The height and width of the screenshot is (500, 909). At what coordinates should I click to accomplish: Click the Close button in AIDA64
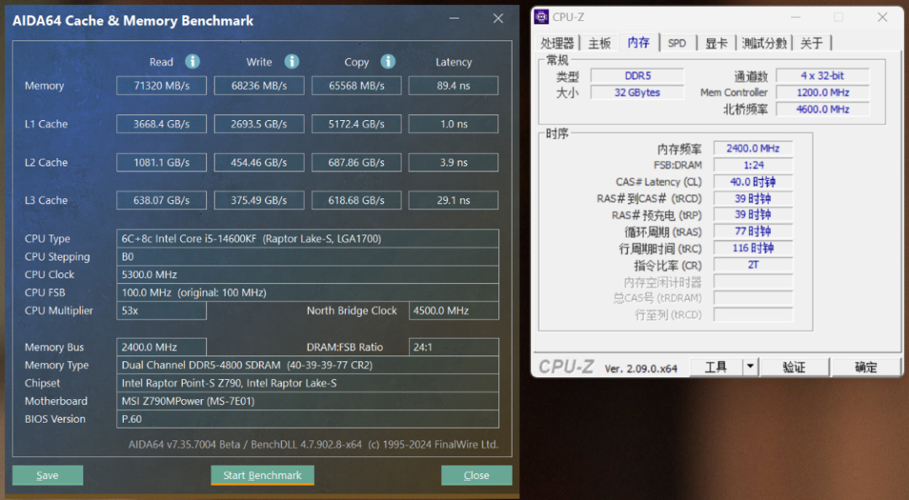476,475
